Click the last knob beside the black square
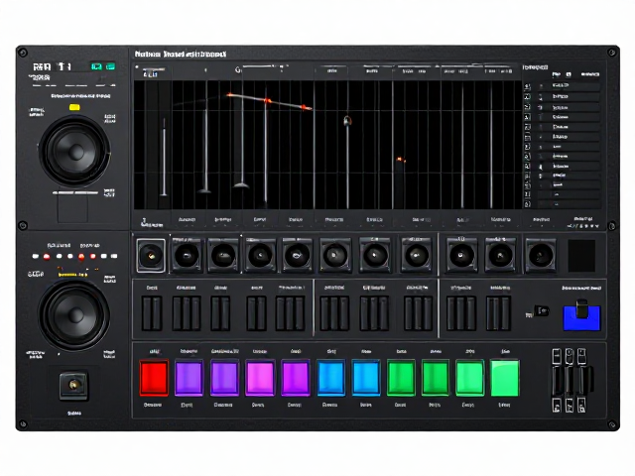Viewport: 635px width, 476px height. [541, 256]
